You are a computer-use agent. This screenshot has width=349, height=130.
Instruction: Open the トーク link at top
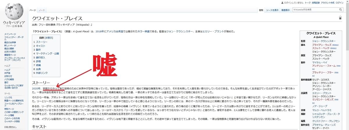(x=307, y=2)
